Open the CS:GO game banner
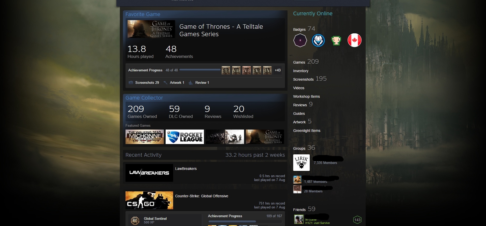This screenshot has height=226, width=486. click(x=149, y=200)
